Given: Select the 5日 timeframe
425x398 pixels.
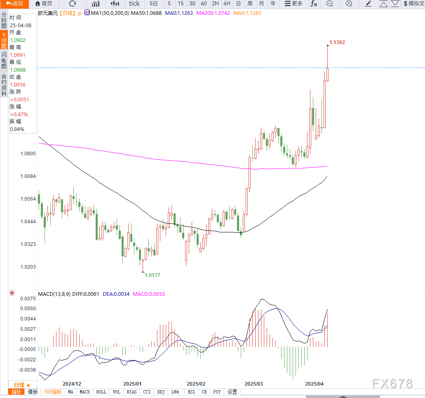Looking at the screenshot, I should pos(154,4).
